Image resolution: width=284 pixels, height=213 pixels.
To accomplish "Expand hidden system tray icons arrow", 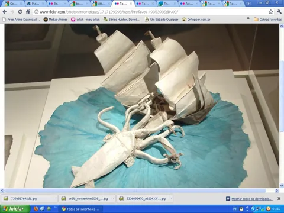I will pos(253,209).
